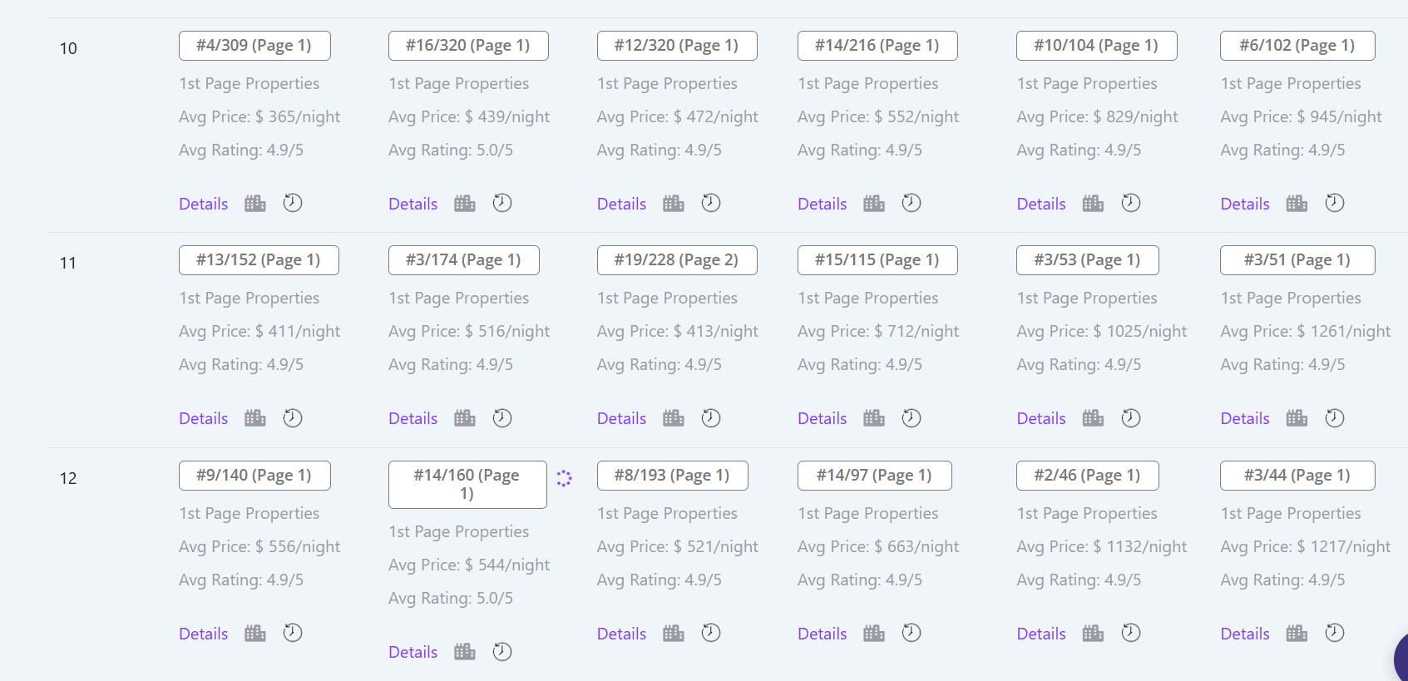Open history clock icon under #3/51 card
This screenshot has height=681, width=1408.
pyautogui.click(x=1335, y=418)
